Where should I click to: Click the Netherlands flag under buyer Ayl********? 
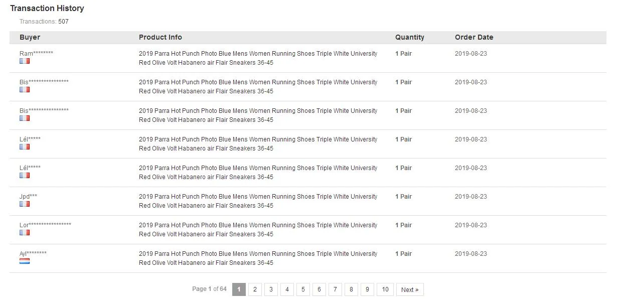click(x=25, y=261)
